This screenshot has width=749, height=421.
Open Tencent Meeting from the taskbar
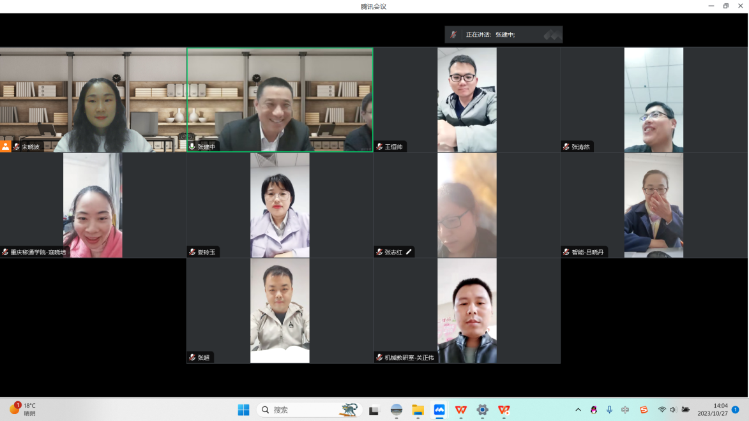tap(439, 410)
